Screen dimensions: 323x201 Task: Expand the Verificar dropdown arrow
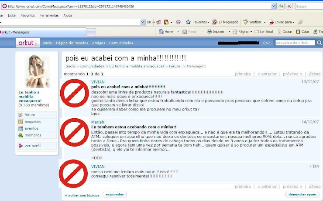tap(265, 22)
